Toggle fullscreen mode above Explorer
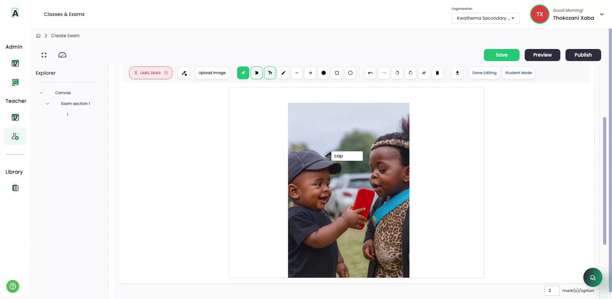Viewport: 612px width, 299px height. [x=44, y=55]
